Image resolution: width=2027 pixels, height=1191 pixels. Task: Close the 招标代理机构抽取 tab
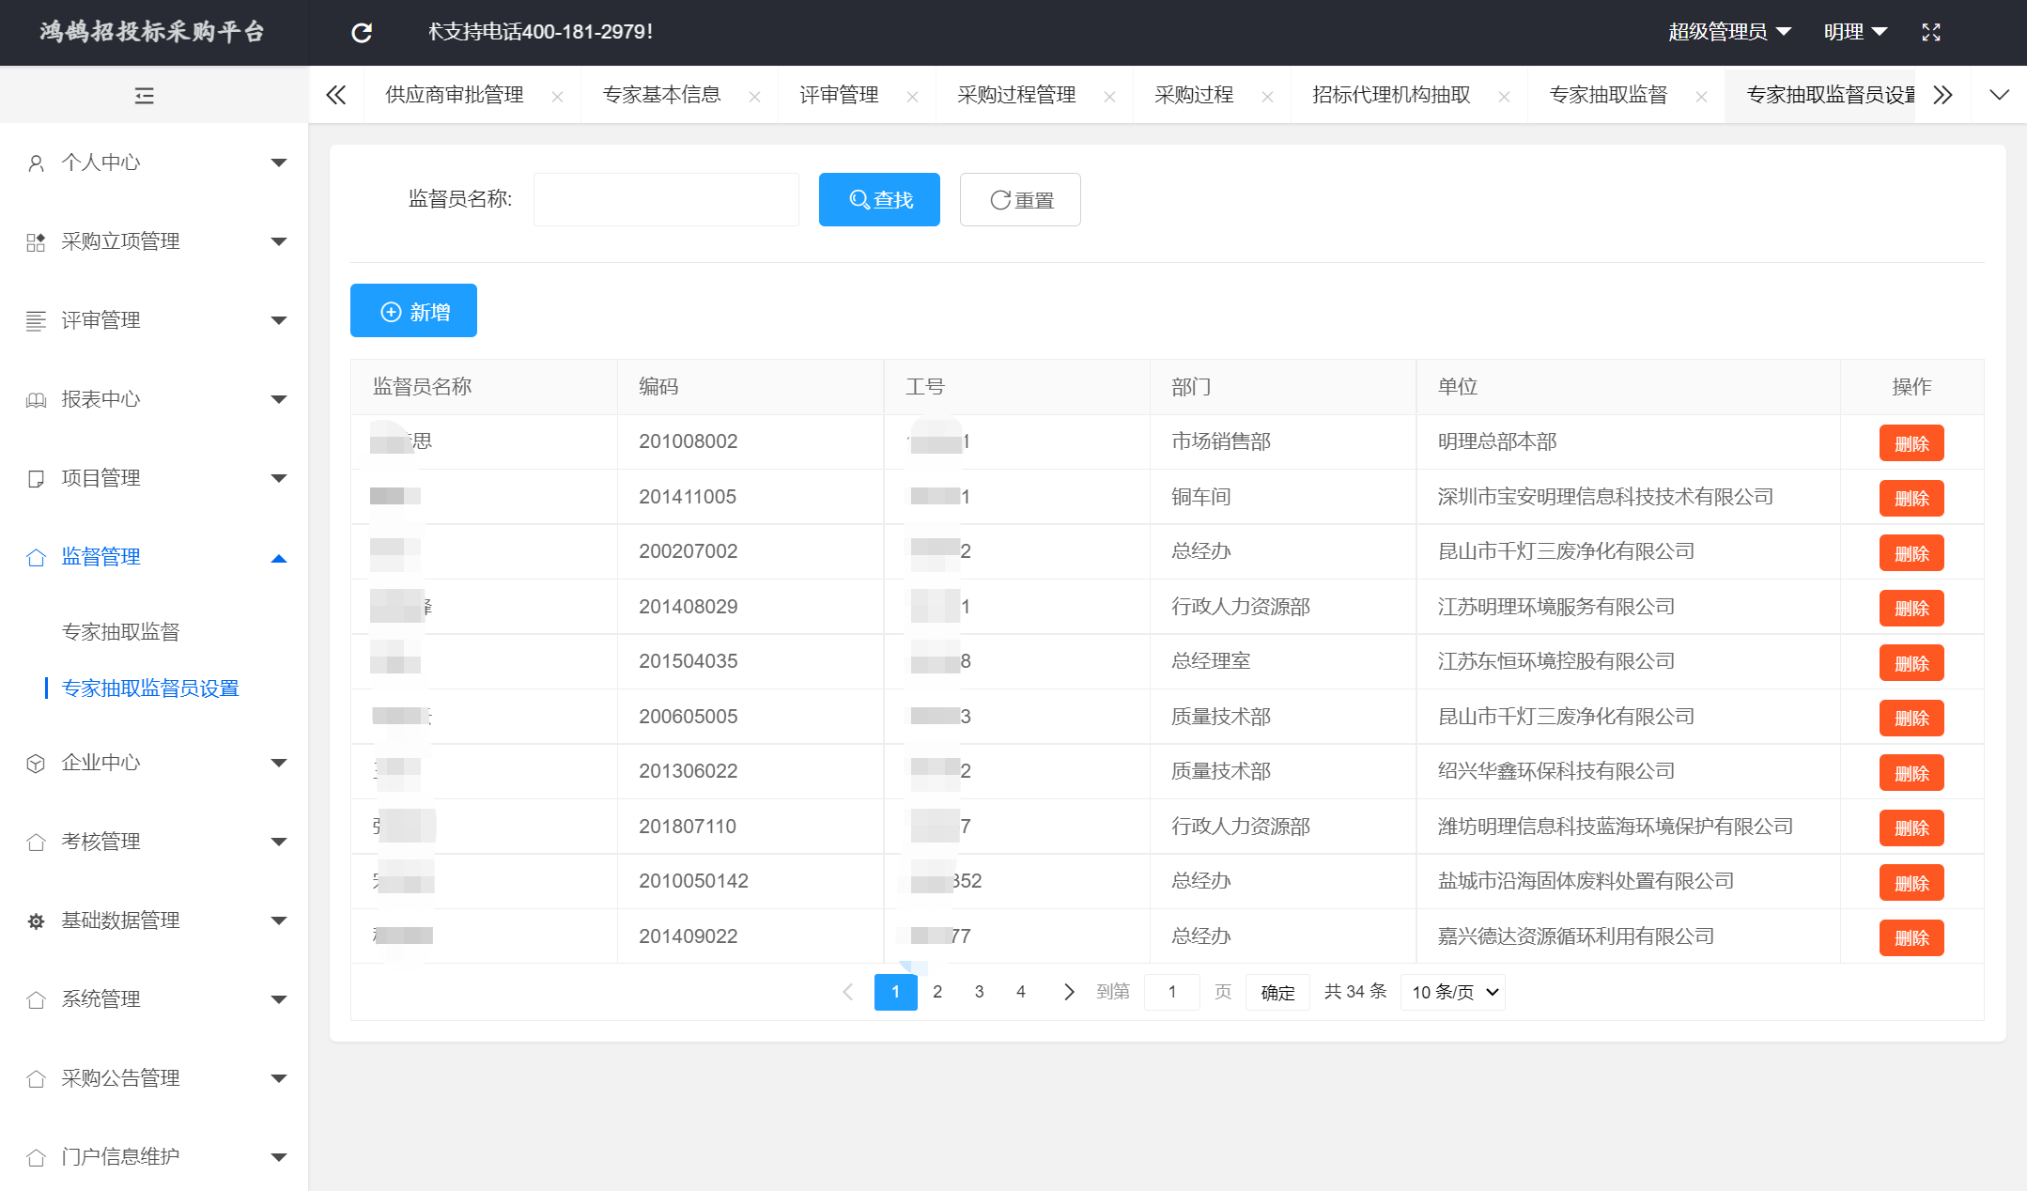[x=1504, y=97]
